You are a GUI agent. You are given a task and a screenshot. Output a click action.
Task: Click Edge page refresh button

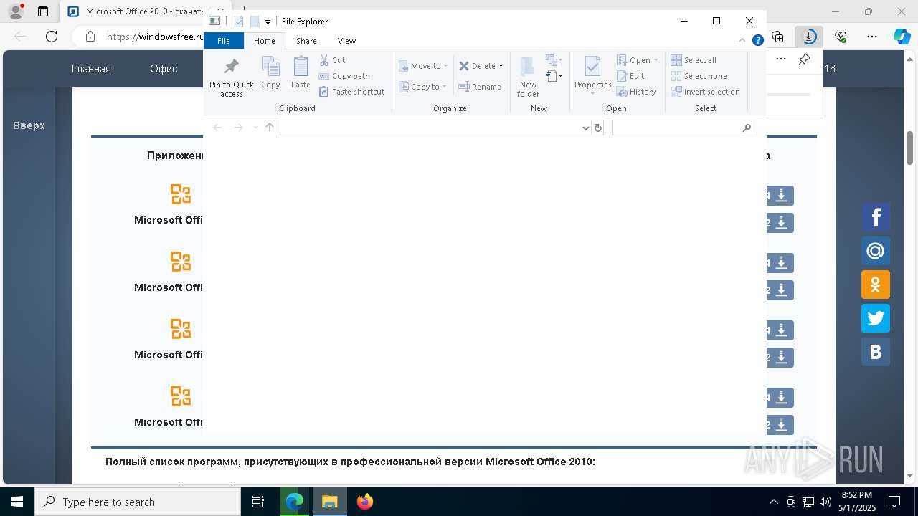click(x=52, y=37)
